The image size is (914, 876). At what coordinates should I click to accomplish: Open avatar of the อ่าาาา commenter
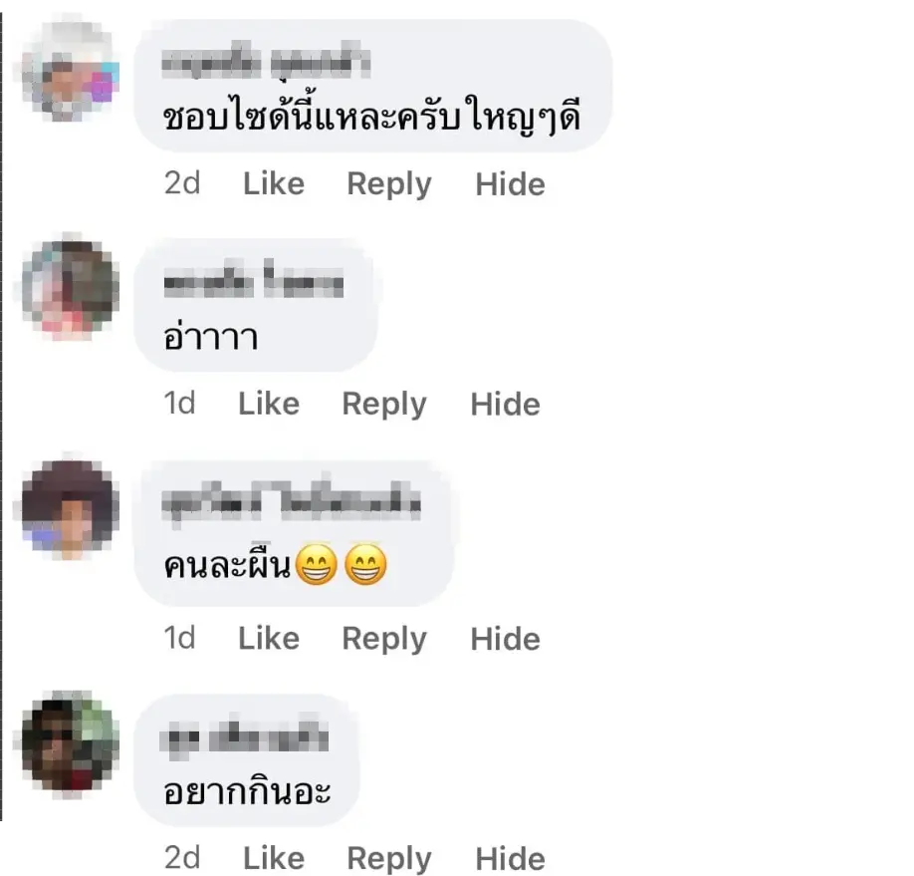pyautogui.click(x=71, y=290)
